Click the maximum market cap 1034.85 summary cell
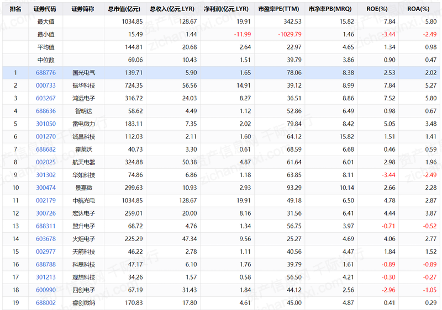 pos(132,22)
